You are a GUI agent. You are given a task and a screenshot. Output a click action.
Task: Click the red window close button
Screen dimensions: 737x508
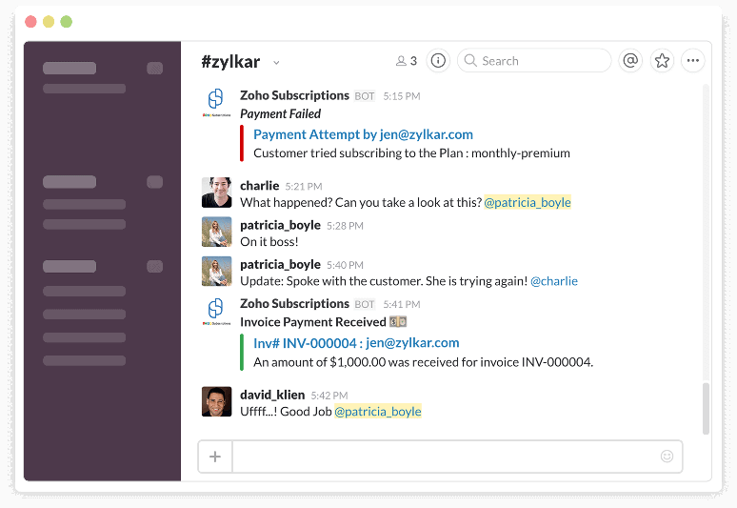coord(30,22)
